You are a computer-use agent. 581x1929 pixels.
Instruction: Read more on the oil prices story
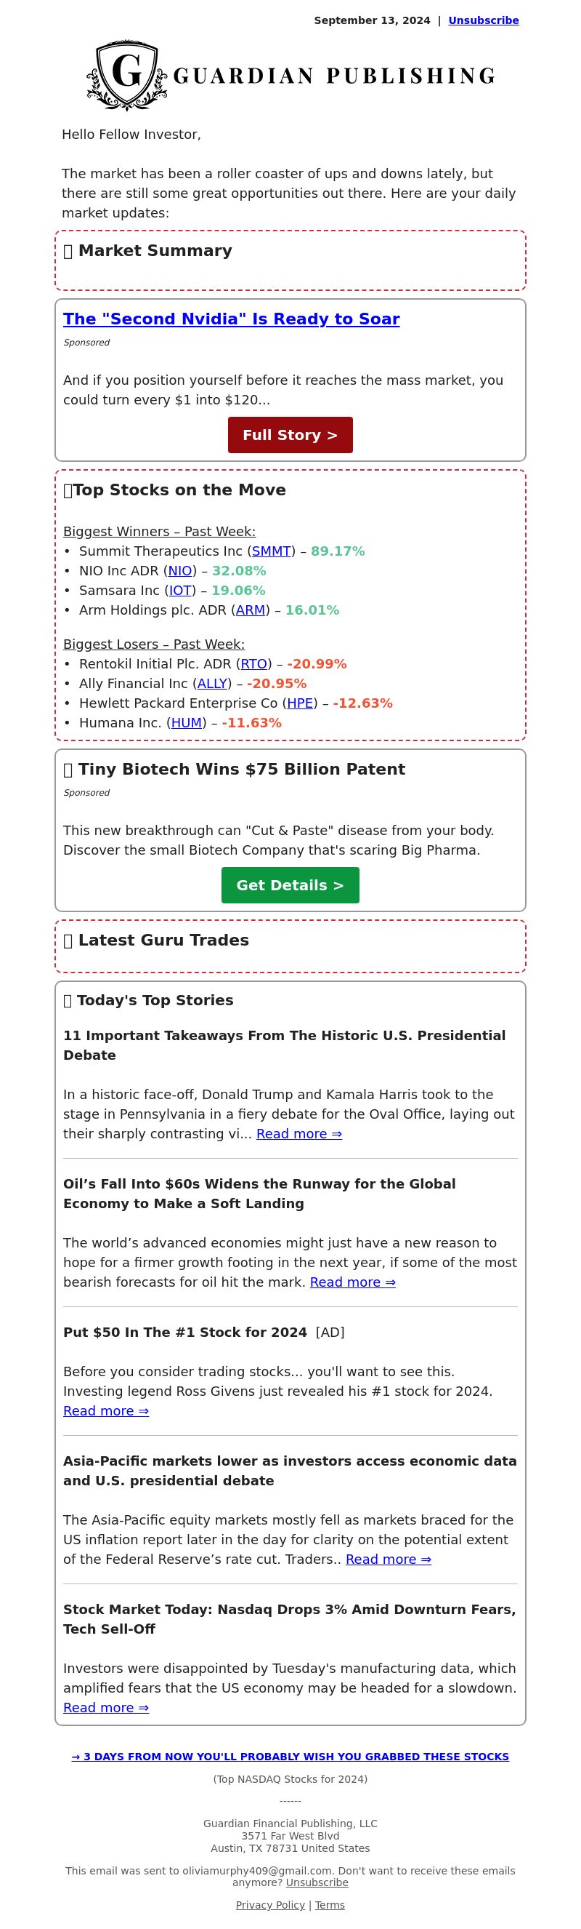353,1282
